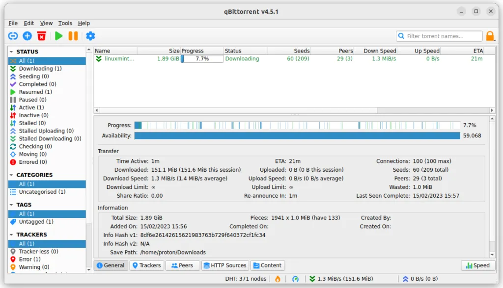This screenshot has width=503, height=288.
Task: Click the green Resume play icon
Action: pyautogui.click(x=58, y=36)
